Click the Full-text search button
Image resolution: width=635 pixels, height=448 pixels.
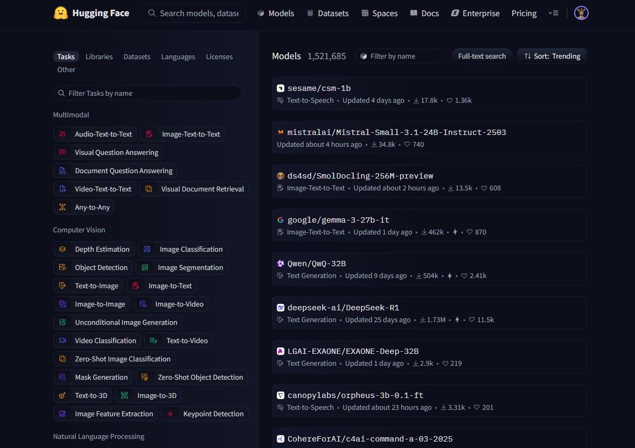coord(482,56)
